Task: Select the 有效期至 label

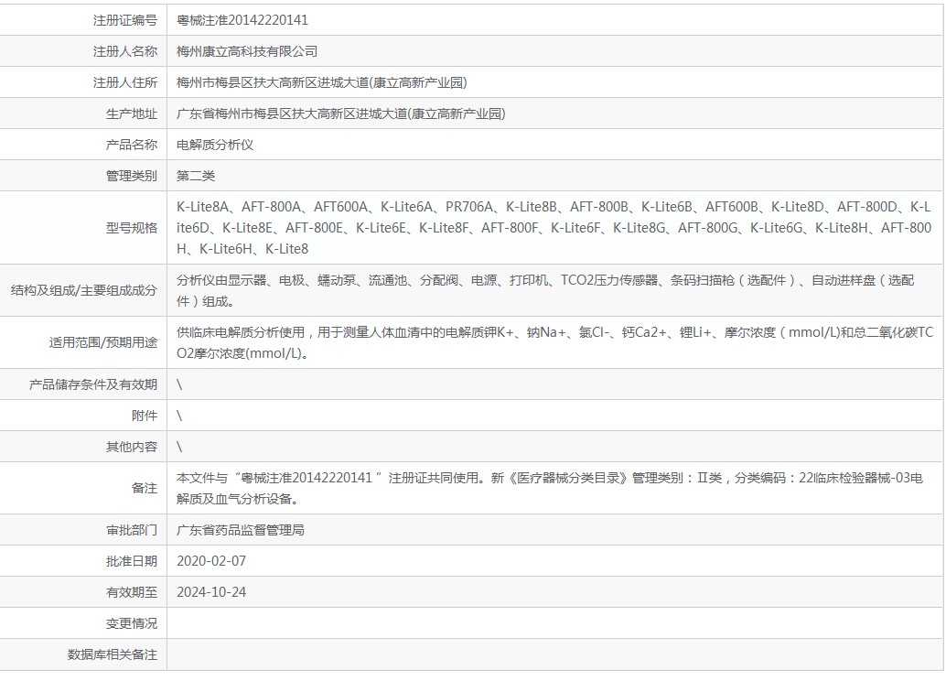Action: tap(132, 593)
